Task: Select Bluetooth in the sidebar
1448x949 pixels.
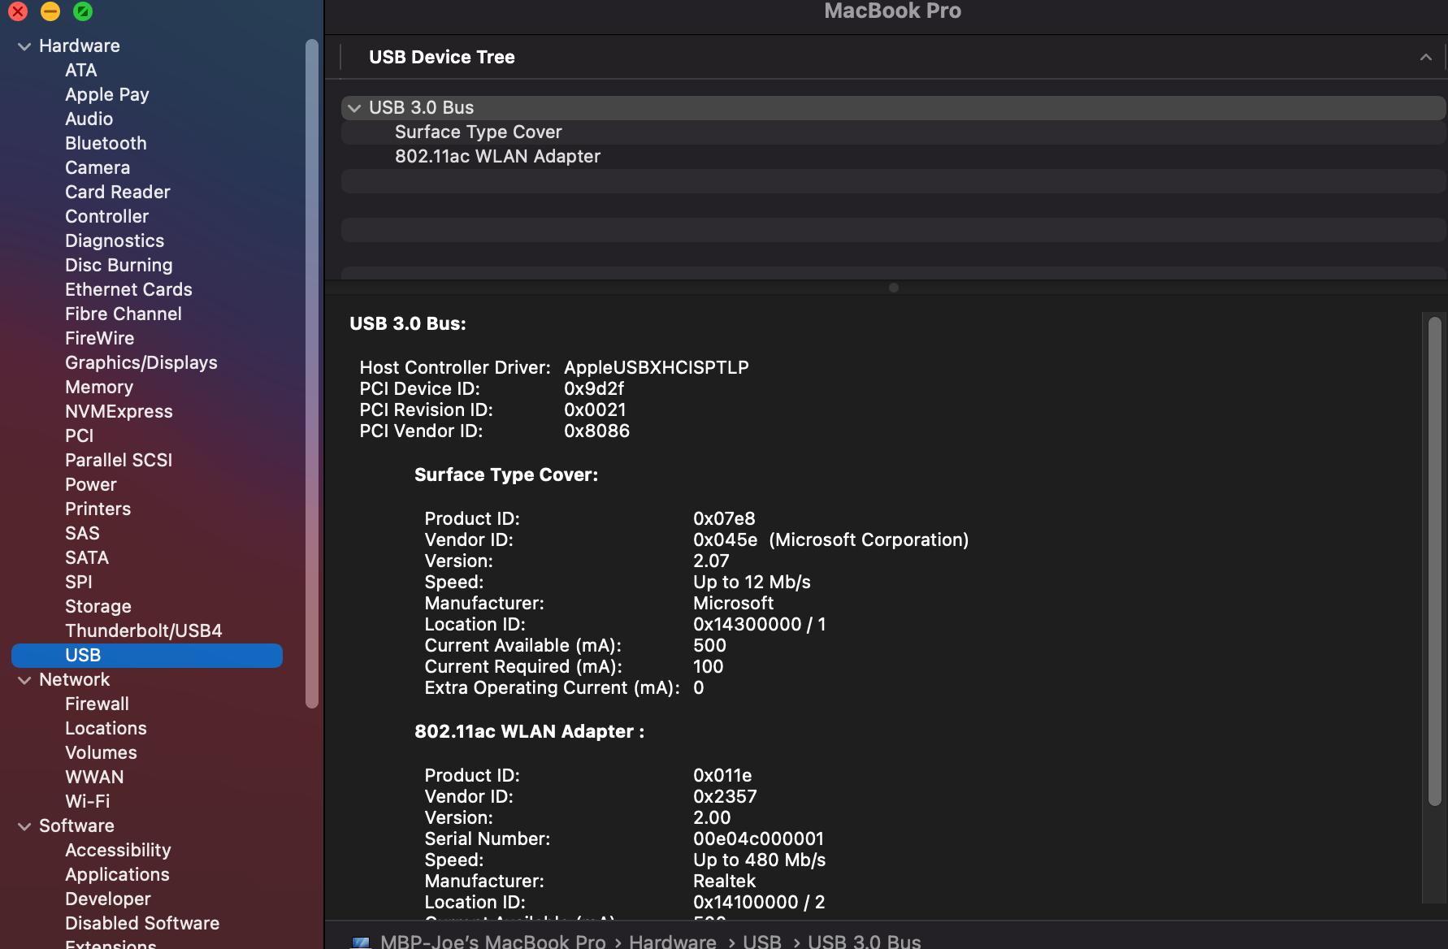Action: [106, 143]
